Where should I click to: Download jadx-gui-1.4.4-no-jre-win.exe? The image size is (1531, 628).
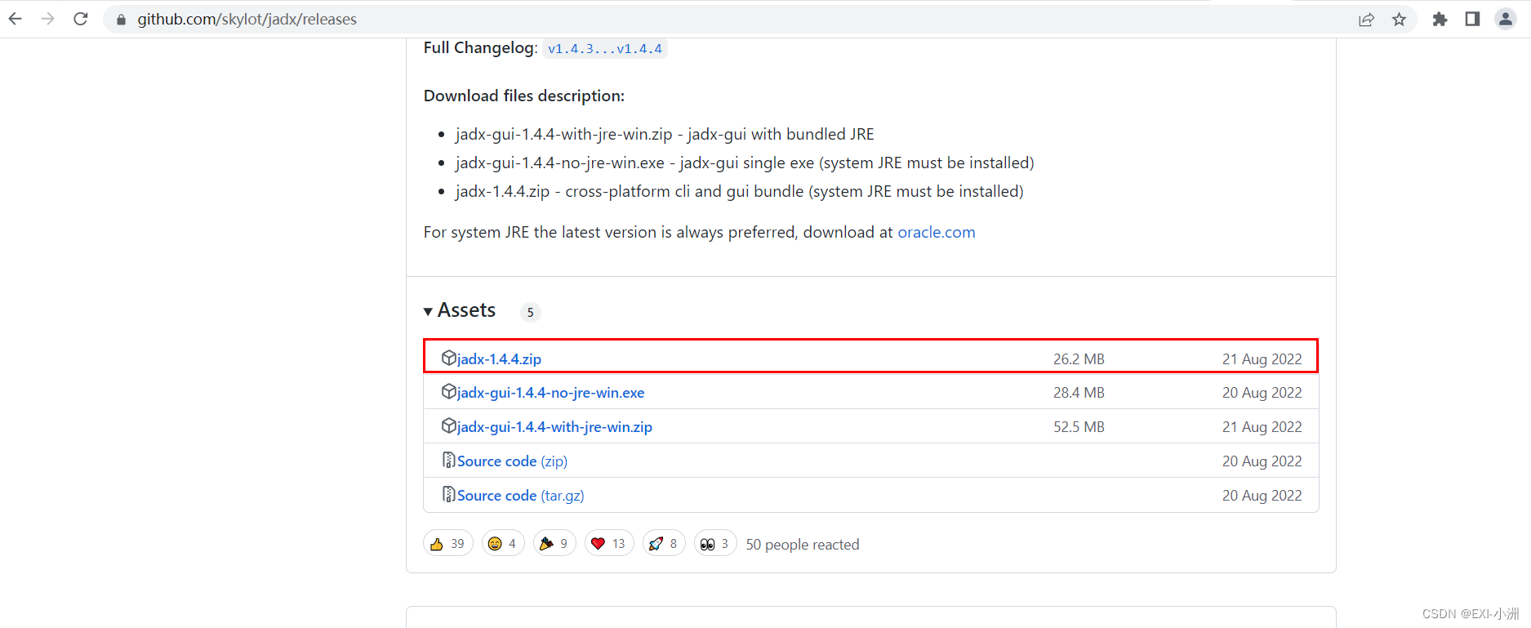550,393
